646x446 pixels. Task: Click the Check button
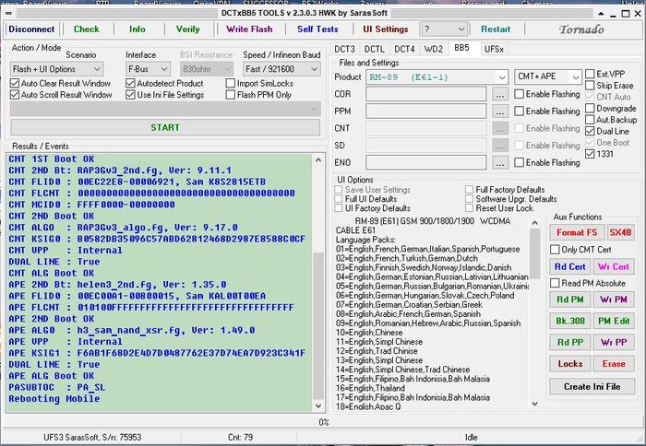point(87,29)
